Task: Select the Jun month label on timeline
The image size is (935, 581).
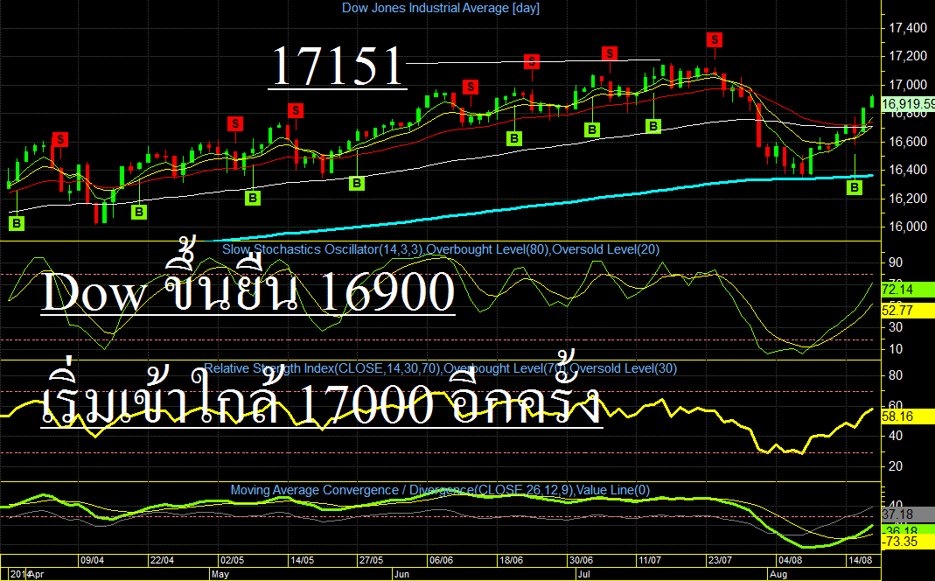Action: tap(402, 574)
